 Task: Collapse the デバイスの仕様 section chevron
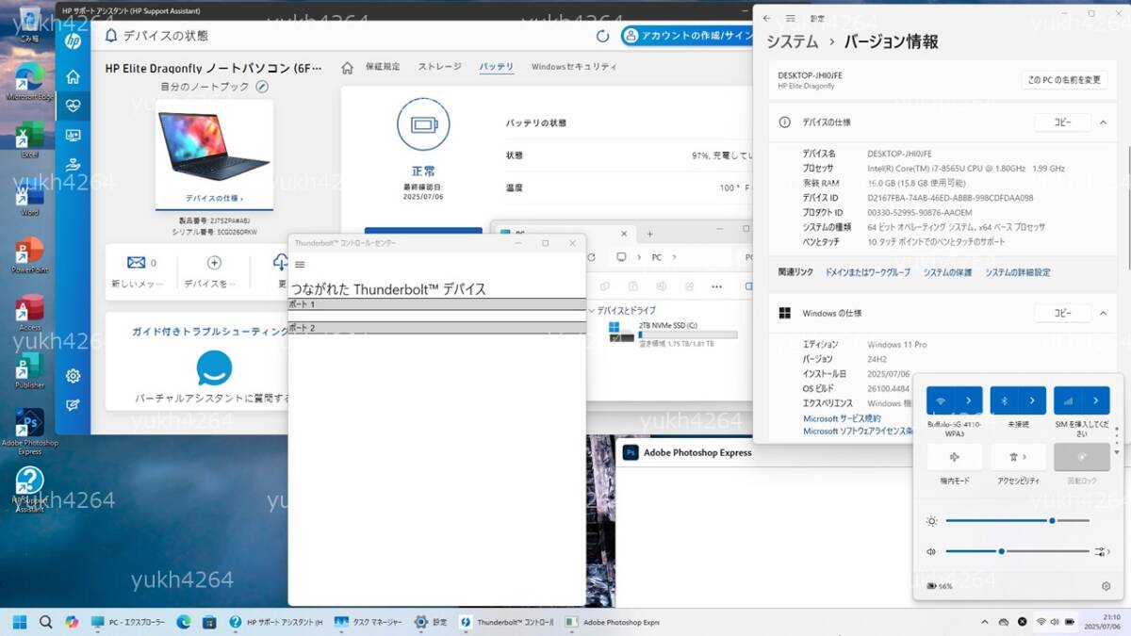coord(1102,122)
